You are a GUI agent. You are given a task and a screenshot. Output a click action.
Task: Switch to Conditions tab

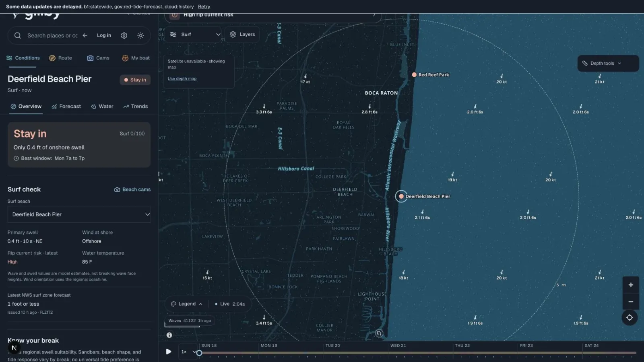click(x=23, y=58)
